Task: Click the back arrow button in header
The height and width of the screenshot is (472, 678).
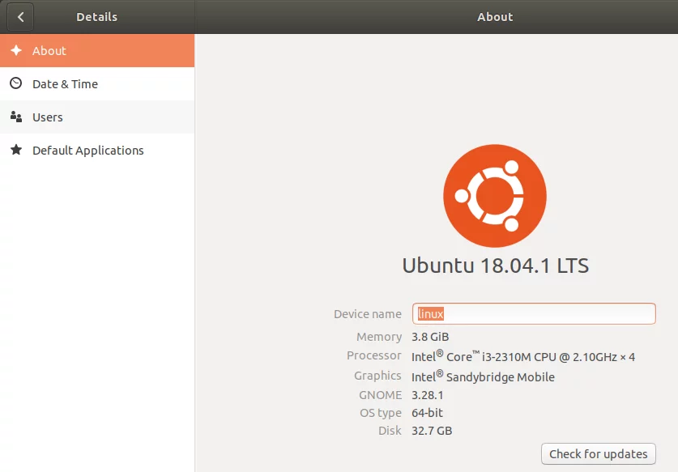Action: [20, 17]
